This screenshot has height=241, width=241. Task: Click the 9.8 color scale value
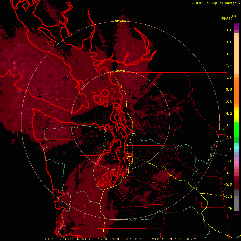pyautogui.click(x=229, y=30)
